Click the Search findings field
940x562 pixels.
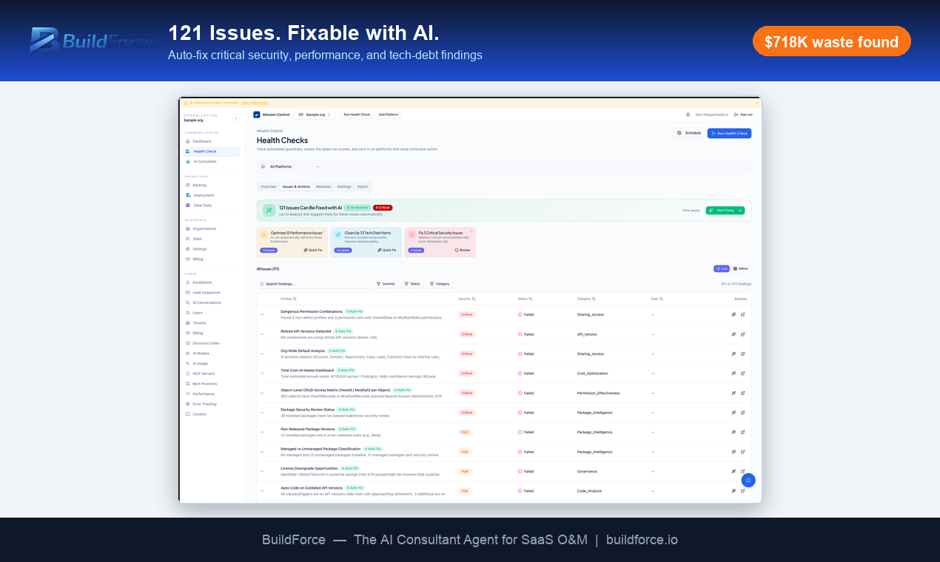(315, 284)
